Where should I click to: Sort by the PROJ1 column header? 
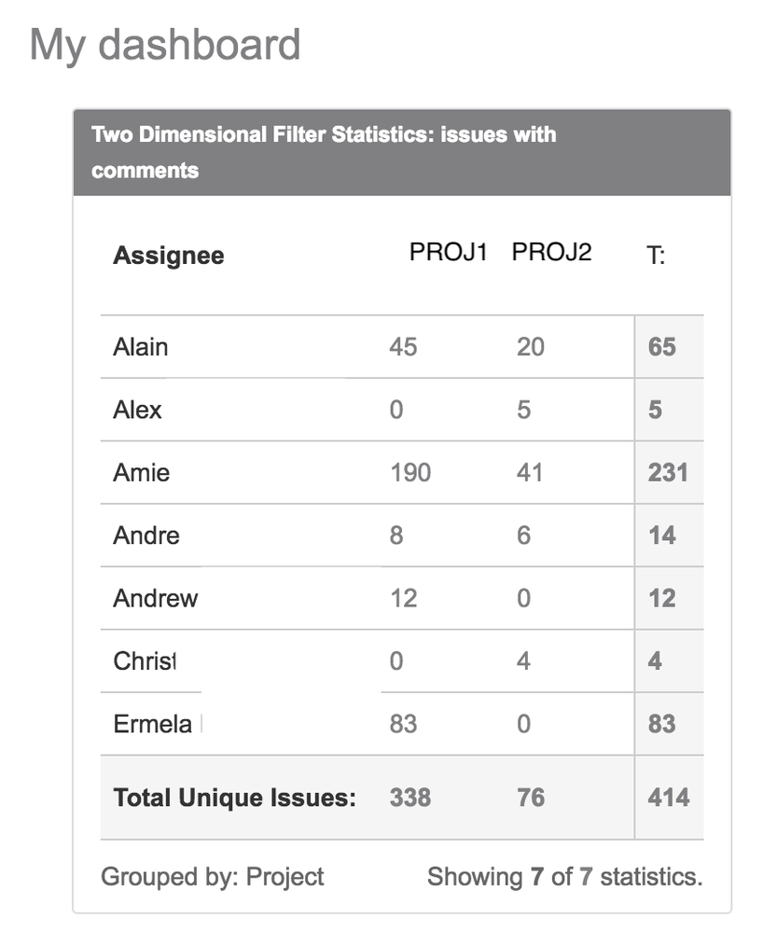click(x=451, y=250)
